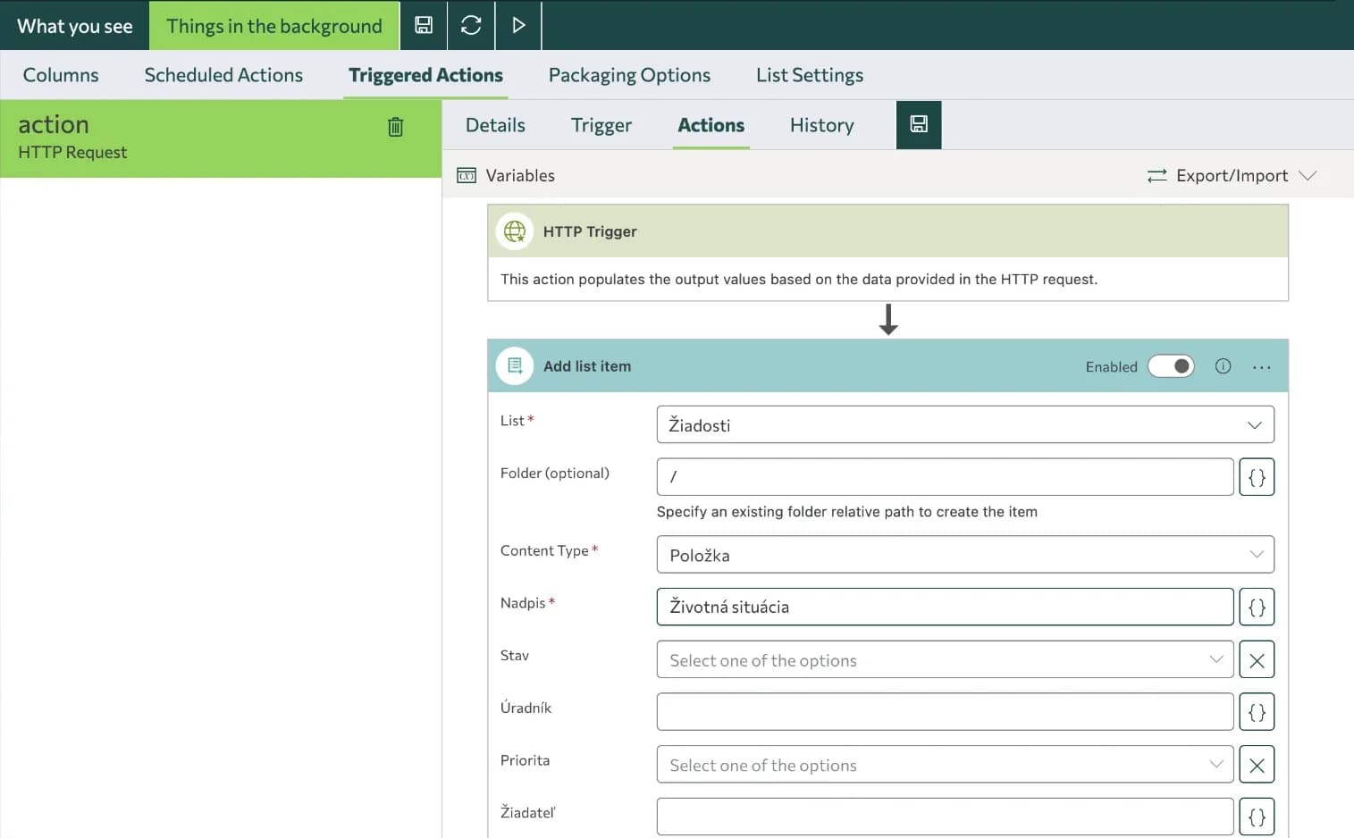Open the Stav options dropdown
Viewport: 1354px width, 838px height.
[945, 660]
